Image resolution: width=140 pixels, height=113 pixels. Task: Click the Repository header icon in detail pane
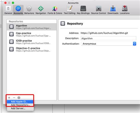63,23
